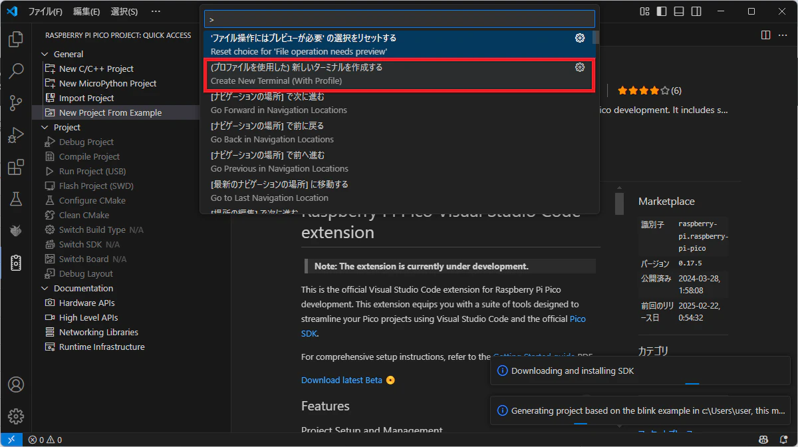Select Go Back in Navigation Locations
The width and height of the screenshot is (798, 447).
click(x=397, y=132)
